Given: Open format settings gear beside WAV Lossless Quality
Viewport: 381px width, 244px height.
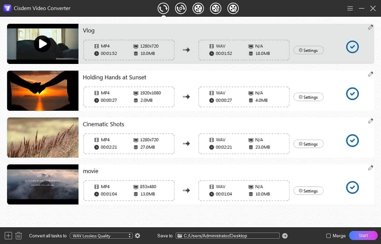Looking at the screenshot, I should pyautogui.click(x=138, y=236).
